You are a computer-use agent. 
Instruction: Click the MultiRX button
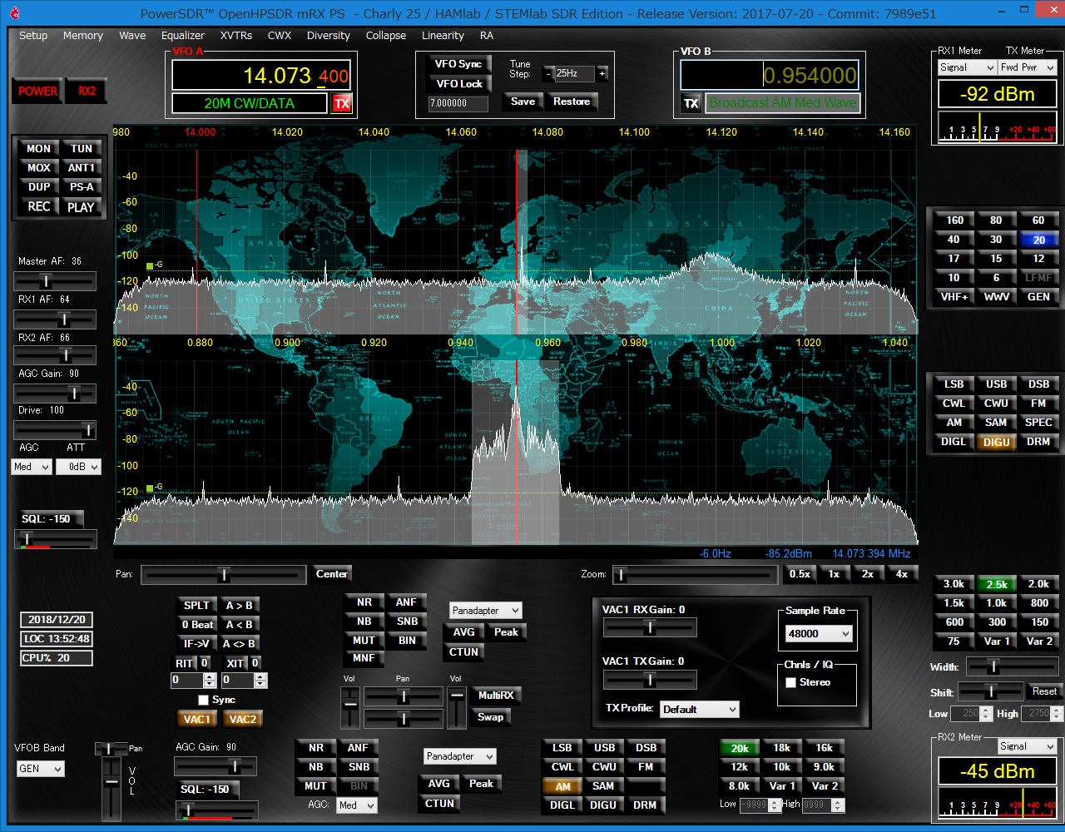click(x=496, y=696)
